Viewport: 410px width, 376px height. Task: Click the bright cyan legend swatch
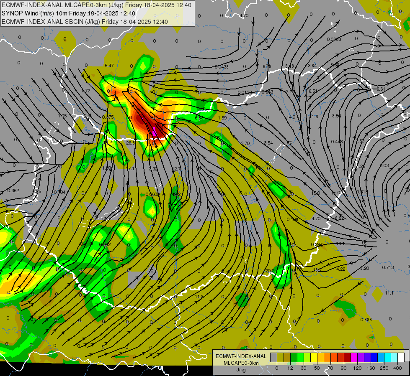(x=388, y=358)
